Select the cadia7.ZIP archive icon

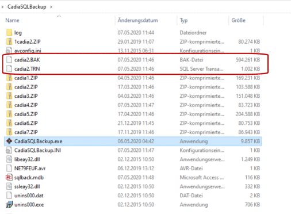pos(9,132)
